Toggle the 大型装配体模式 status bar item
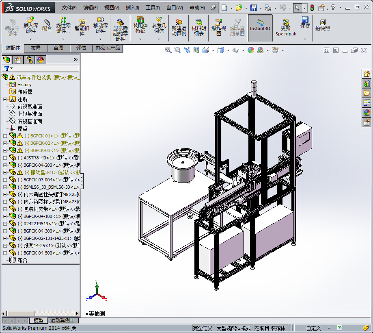Image resolution: width=373 pixels, height=333 pixels. click(x=233, y=328)
